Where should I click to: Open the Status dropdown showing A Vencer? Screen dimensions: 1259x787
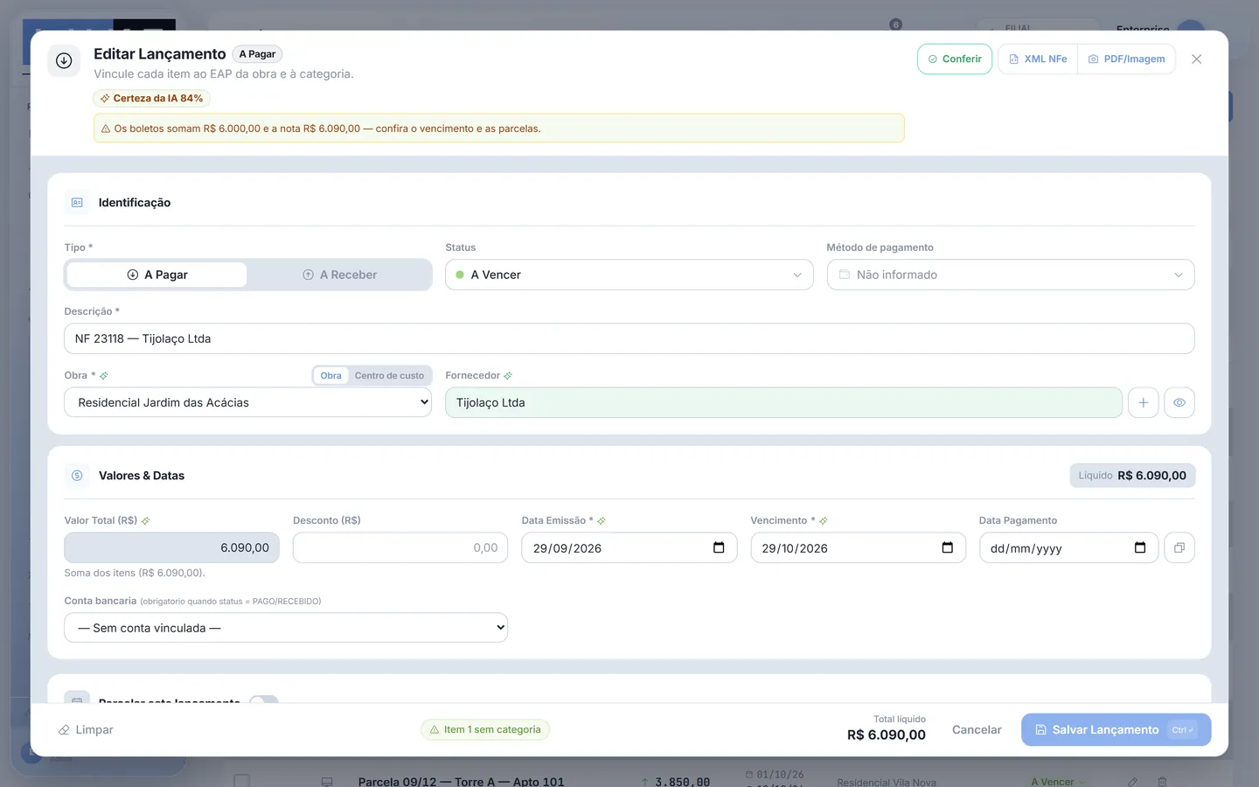(629, 275)
